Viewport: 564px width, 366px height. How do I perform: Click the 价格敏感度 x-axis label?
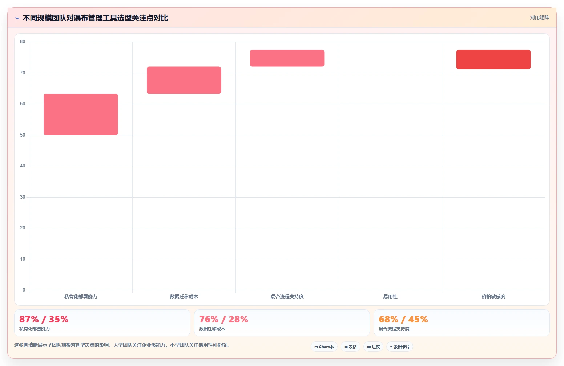493,297
